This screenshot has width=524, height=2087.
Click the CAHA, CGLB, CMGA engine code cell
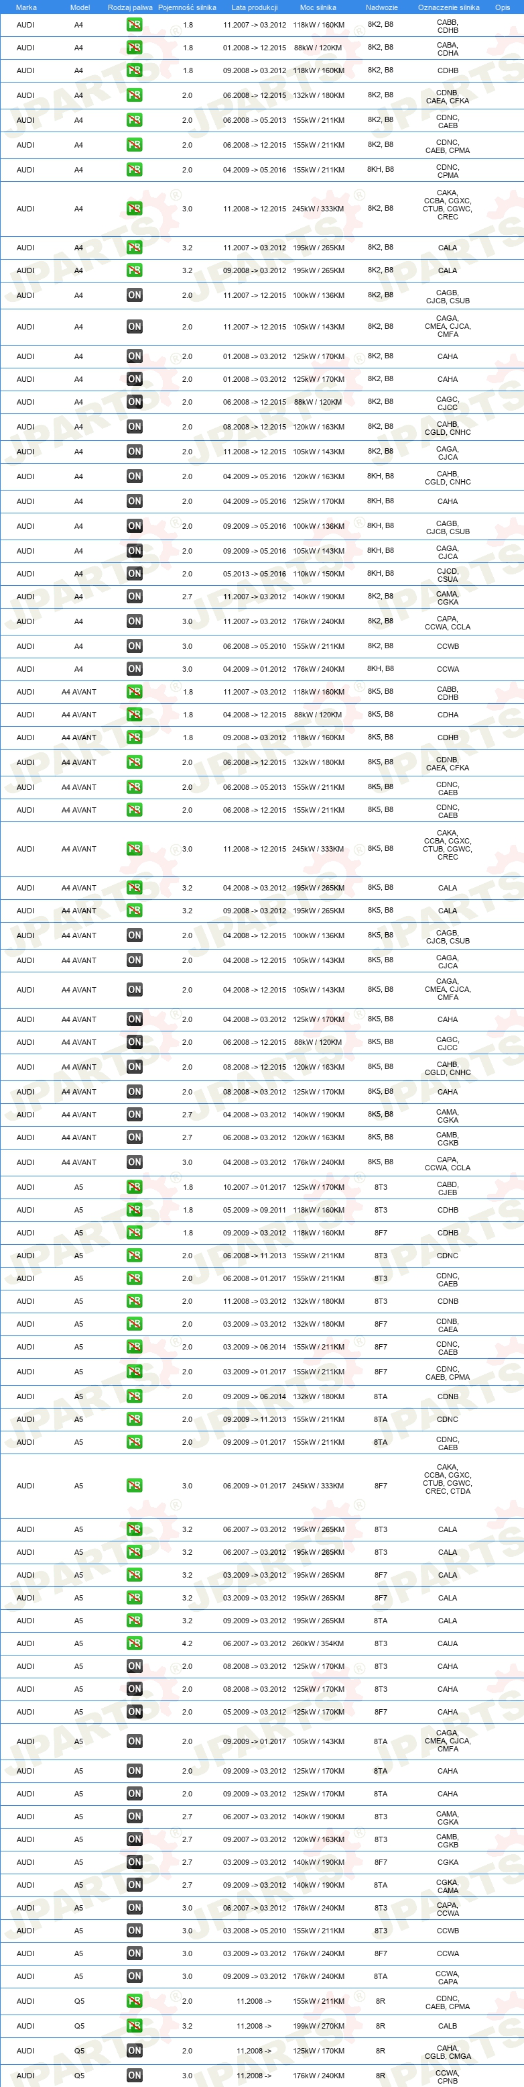pos(447,2051)
